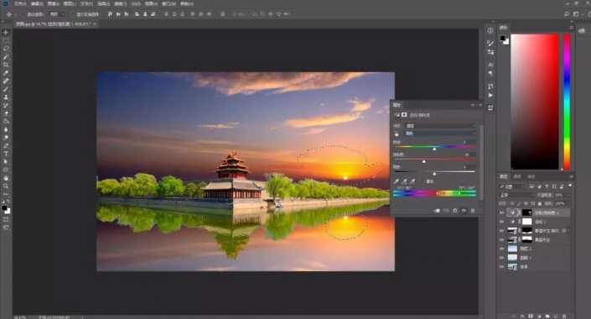Click the mask icon in Properties header
Image resolution: width=591 pixels, height=319 pixels.
(404, 115)
